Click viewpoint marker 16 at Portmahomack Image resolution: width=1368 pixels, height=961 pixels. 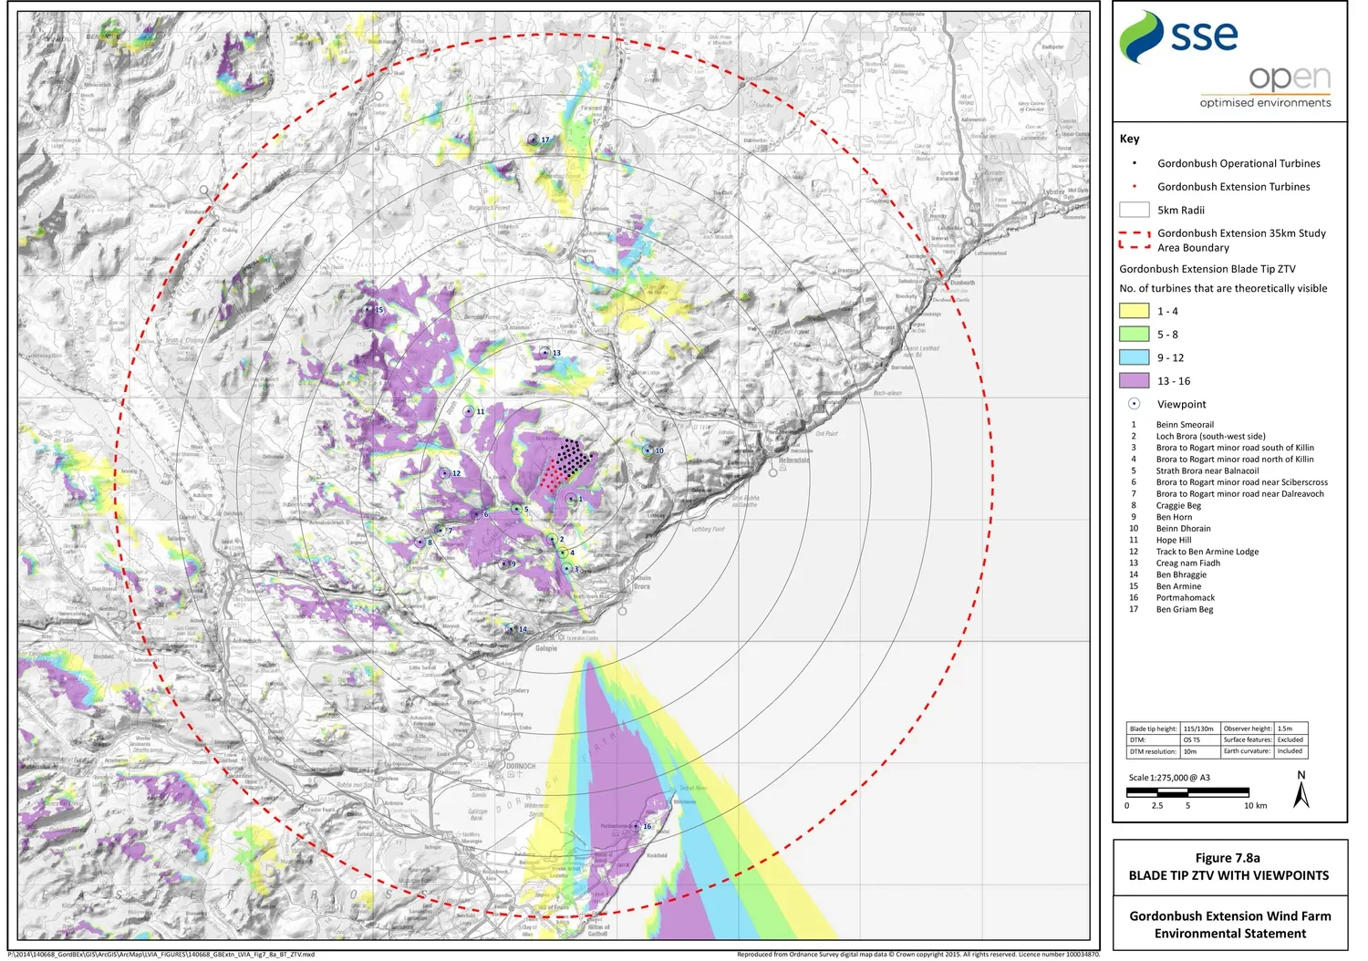point(636,827)
